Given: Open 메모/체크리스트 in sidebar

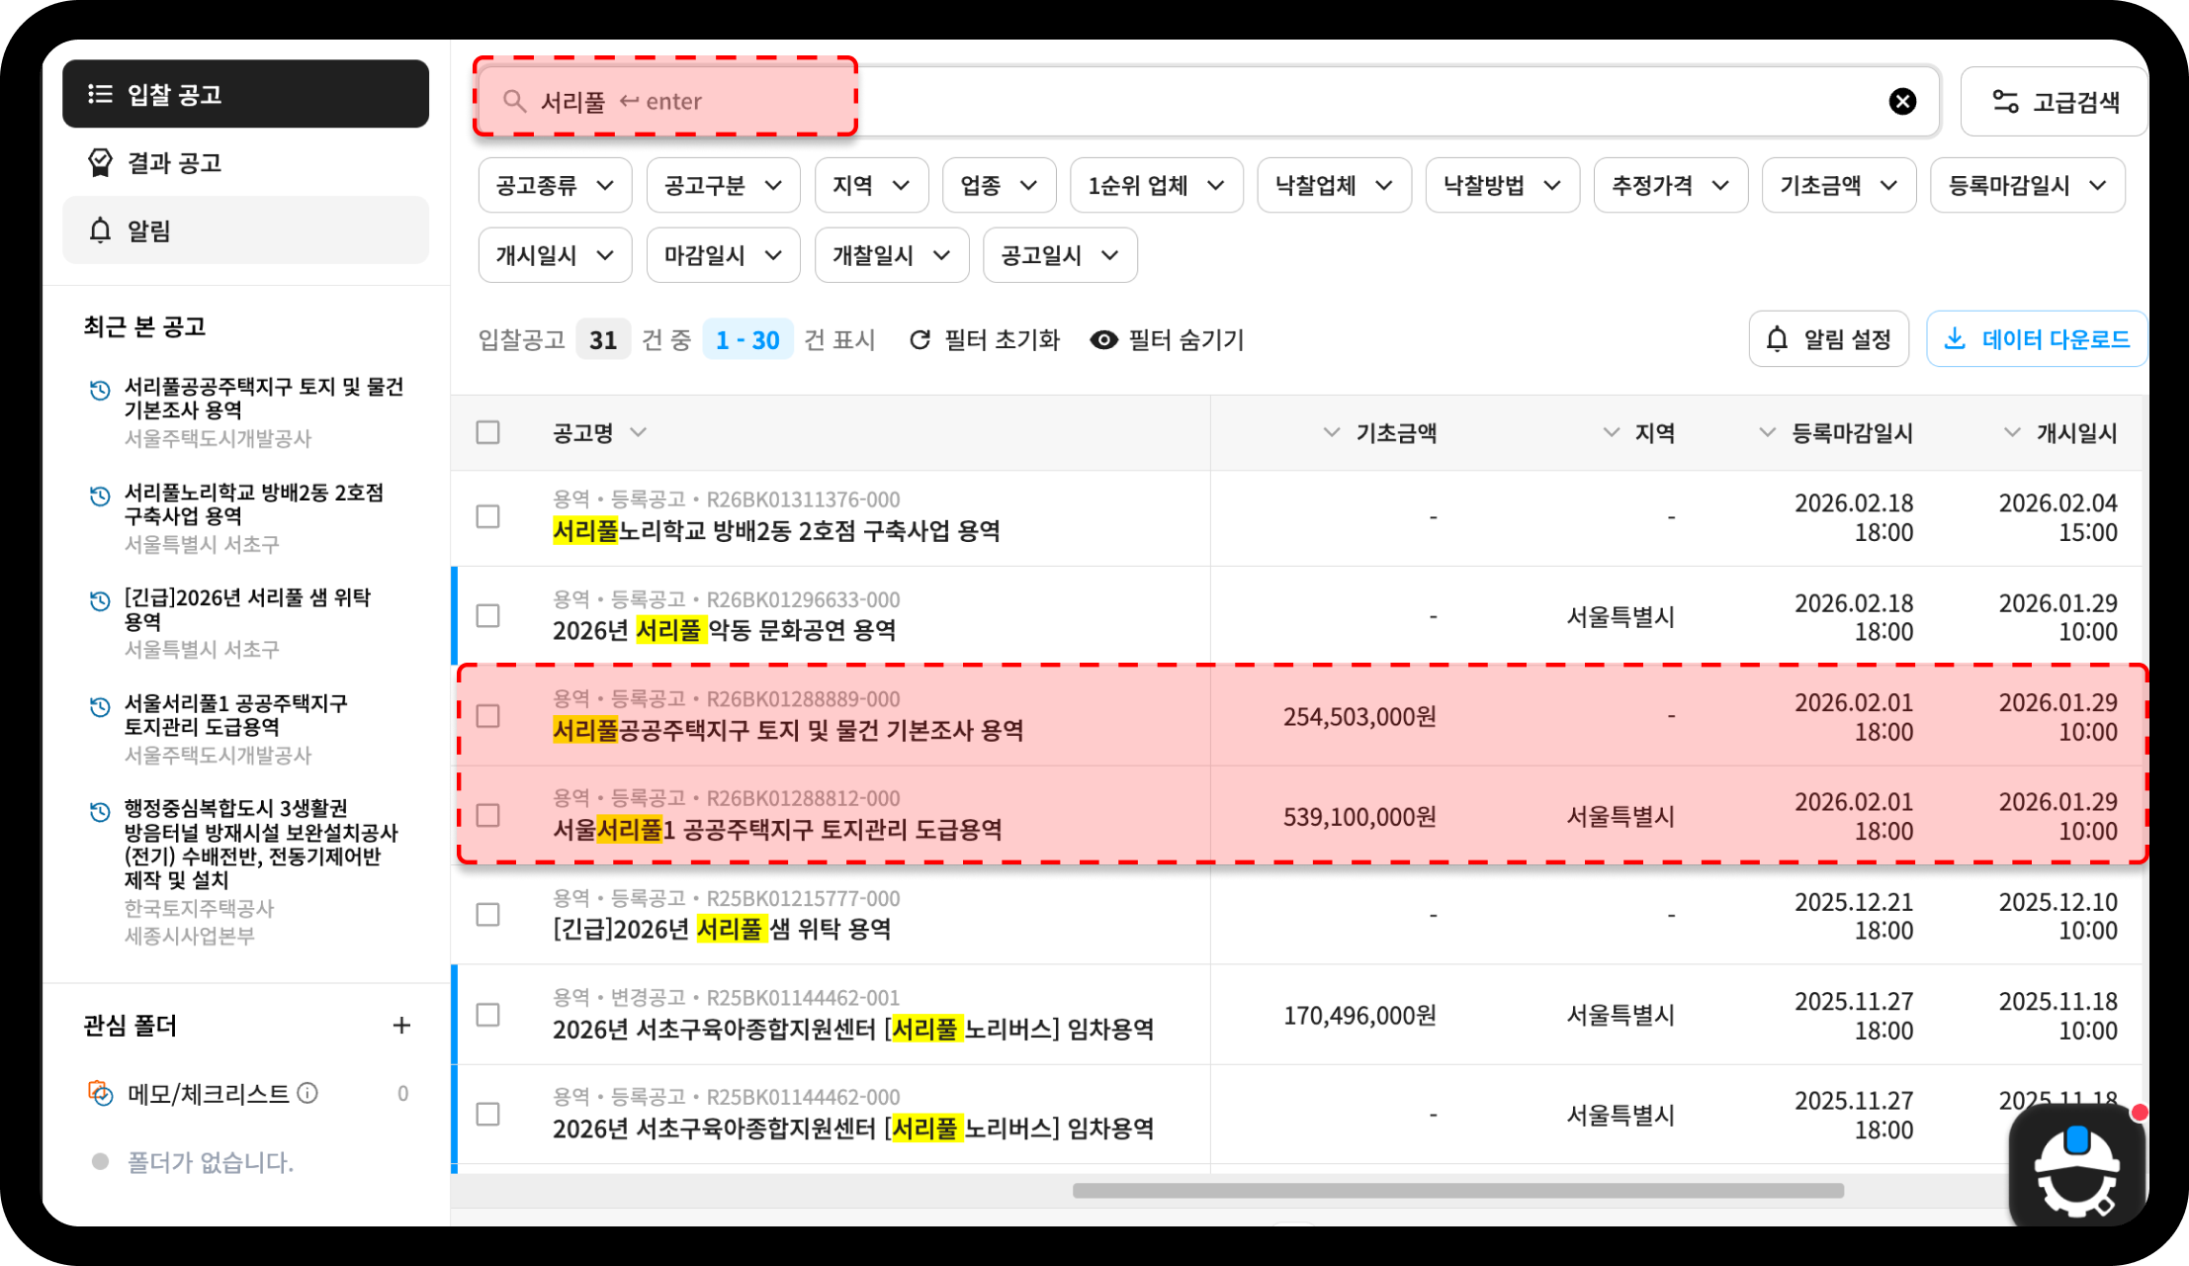Looking at the screenshot, I should [x=208, y=1093].
